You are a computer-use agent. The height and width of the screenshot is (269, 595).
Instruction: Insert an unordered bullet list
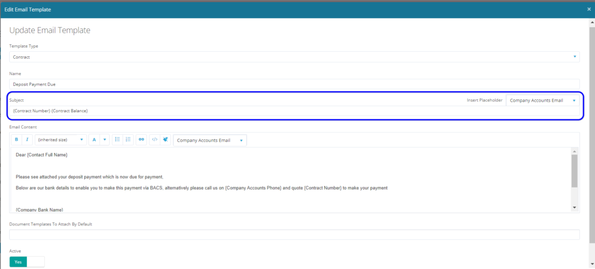[x=117, y=139]
